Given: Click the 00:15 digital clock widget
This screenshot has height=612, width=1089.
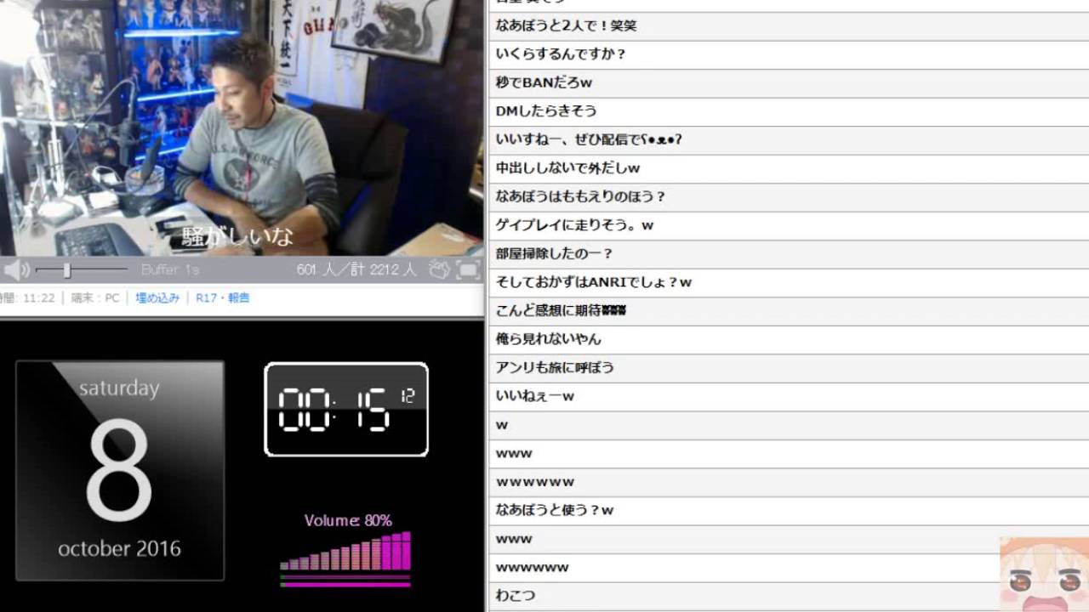Looking at the screenshot, I should tap(346, 410).
